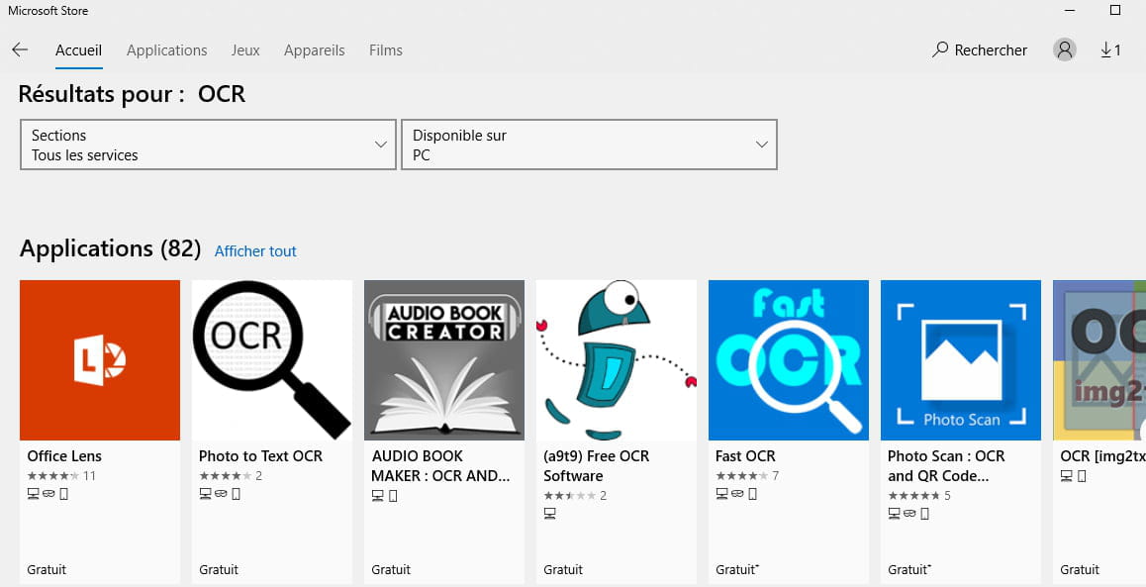
Task: Open the Office Lens app tile image
Action: coord(99,359)
